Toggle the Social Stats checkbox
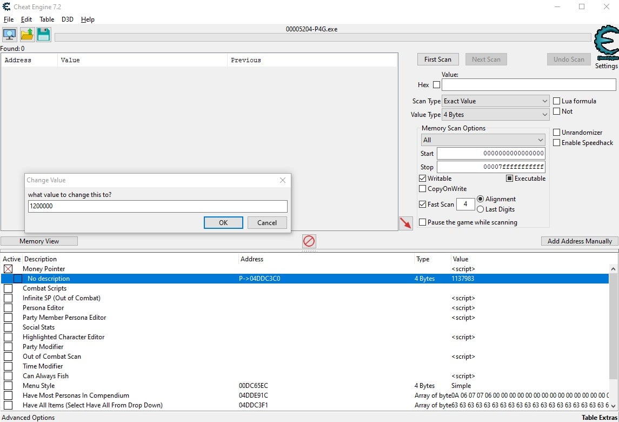This screenshot has width=619, height=422. [8, 327]
